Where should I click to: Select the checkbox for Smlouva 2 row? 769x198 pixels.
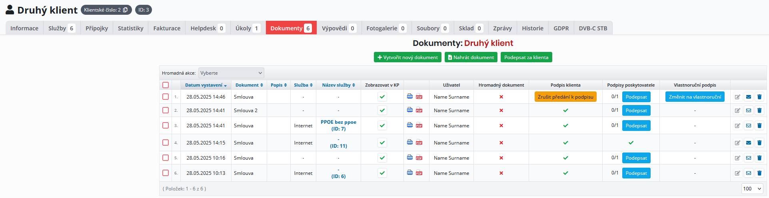[x=166, y=110]
